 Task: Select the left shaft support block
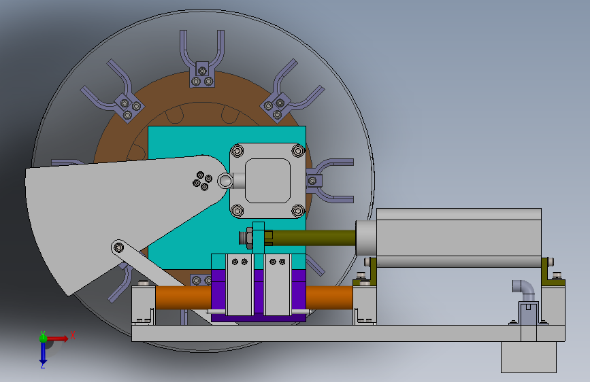(144, 305)
